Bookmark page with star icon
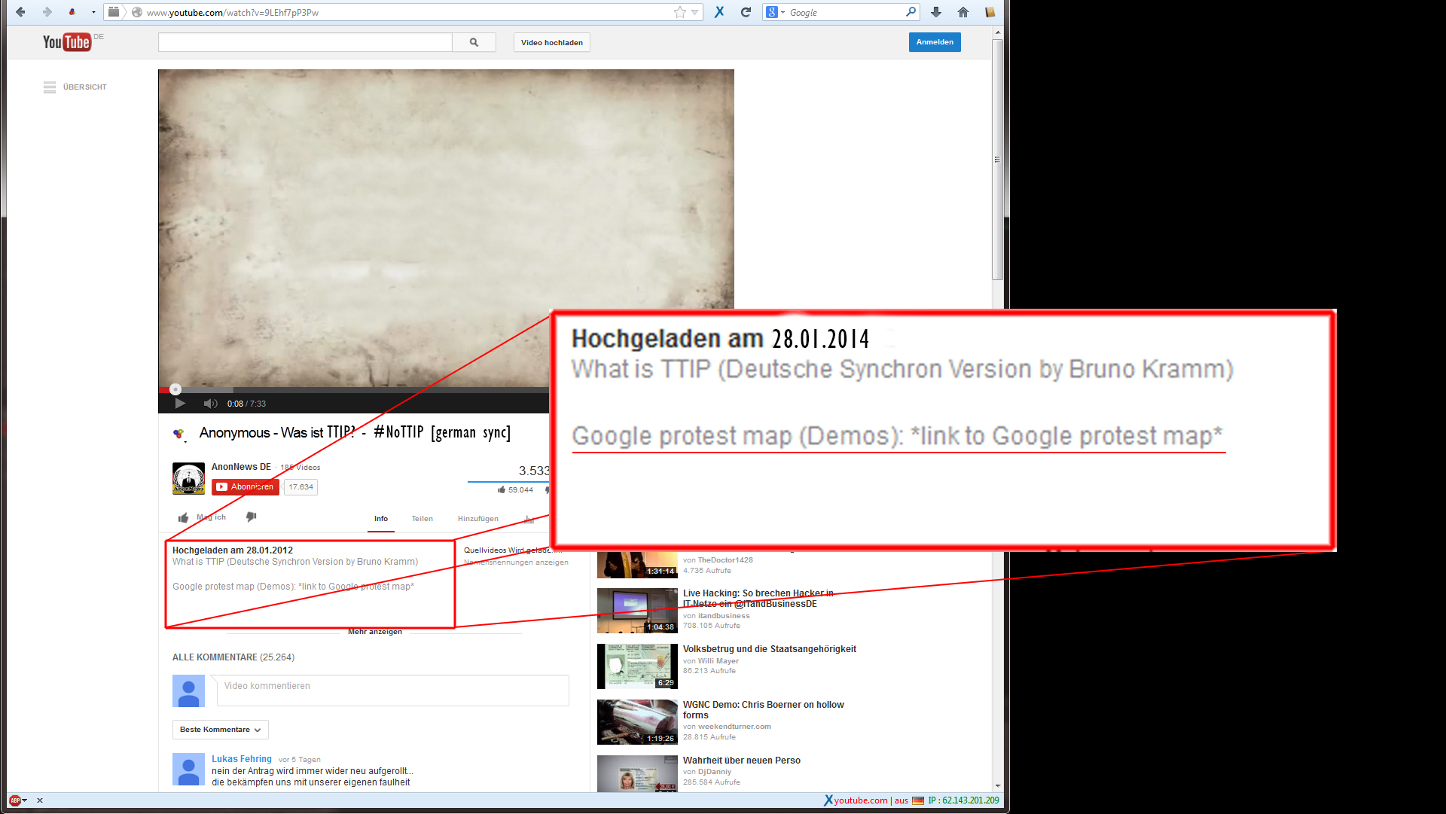 [680, 12]
